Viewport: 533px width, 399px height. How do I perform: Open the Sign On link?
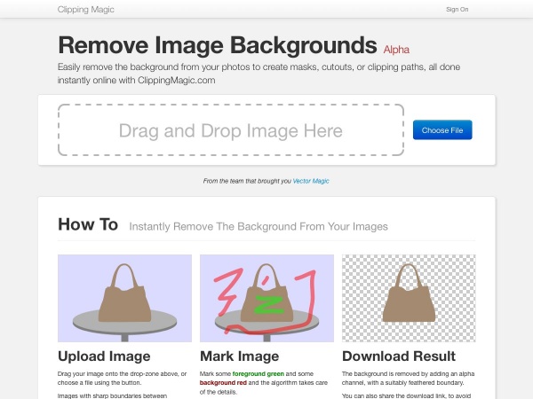[457, 10]
